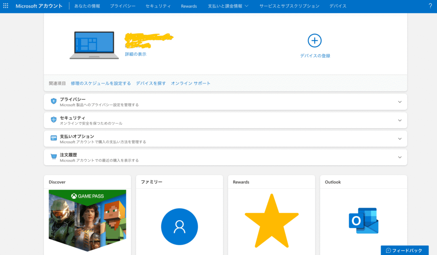Screen dimensions: 437x255
Task: Expand the セキュリティ section chevron
Action: point(399,120)
